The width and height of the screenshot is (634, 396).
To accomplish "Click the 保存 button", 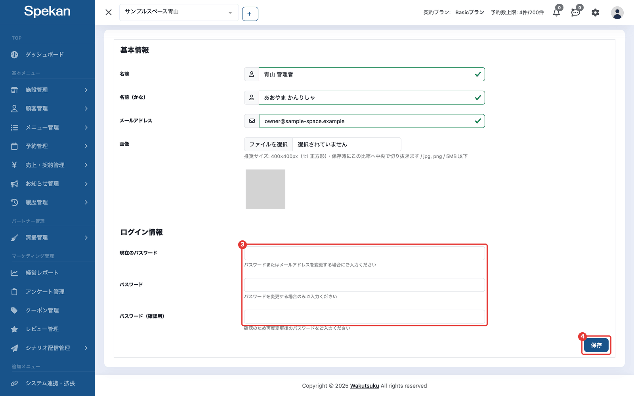I will click(596, 345).
